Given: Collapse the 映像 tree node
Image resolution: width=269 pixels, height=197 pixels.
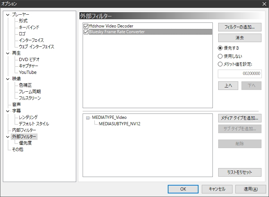Looking at the screenshot, I should [x=8, y=79].
